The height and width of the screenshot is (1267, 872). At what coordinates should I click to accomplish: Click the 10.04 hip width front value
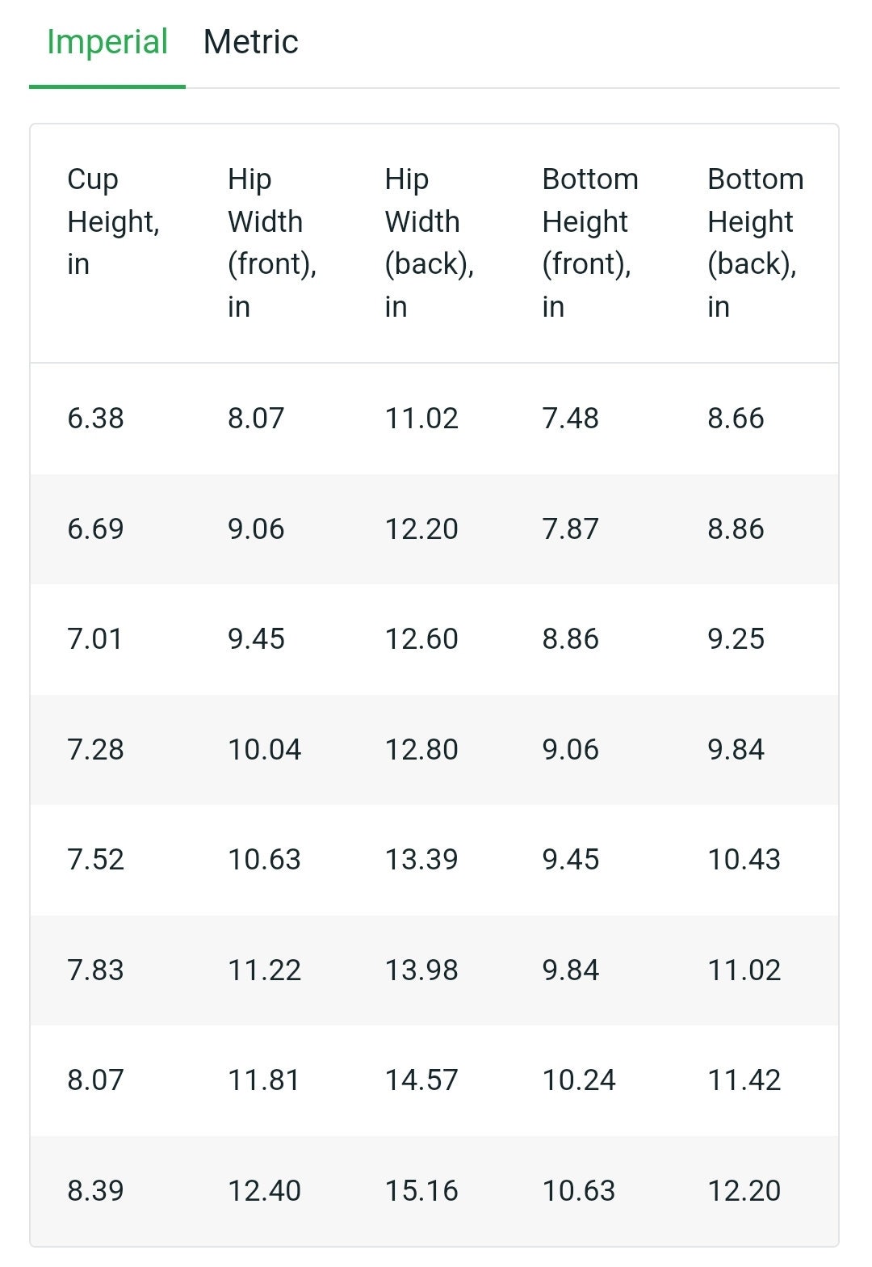pyautogui.click(x=265, y=750)
